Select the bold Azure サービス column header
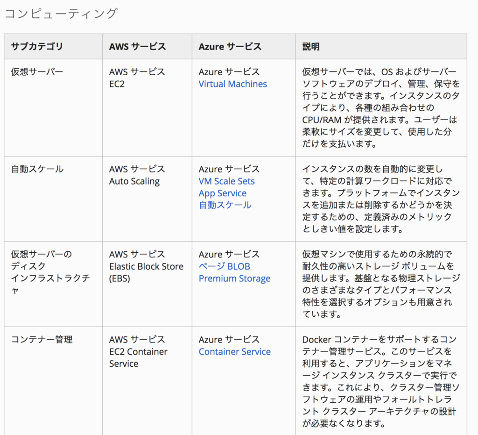The width and height of the screenshot is (478, 435). (x=230, y=47)
